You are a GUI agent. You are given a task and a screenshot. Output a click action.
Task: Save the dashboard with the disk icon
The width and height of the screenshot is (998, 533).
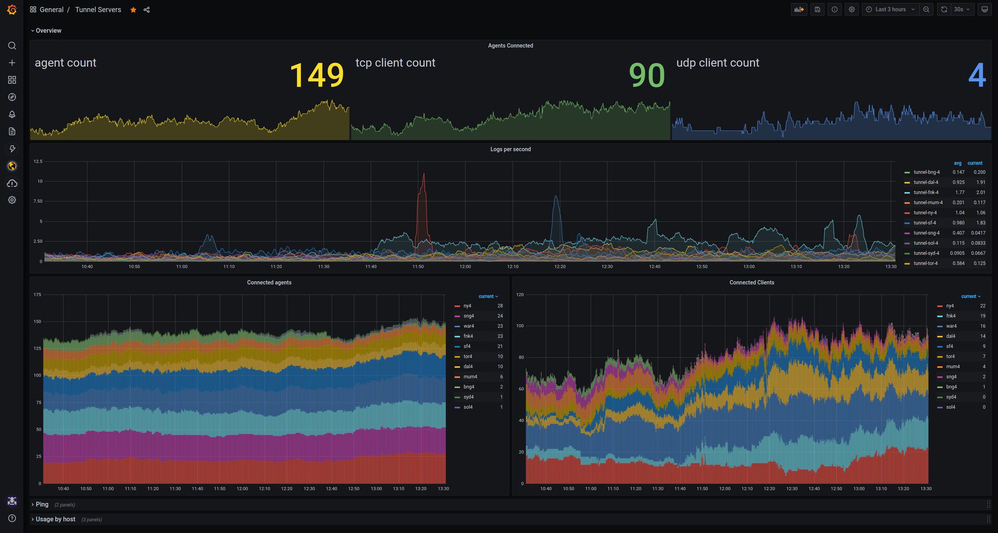tap(818, 9)
